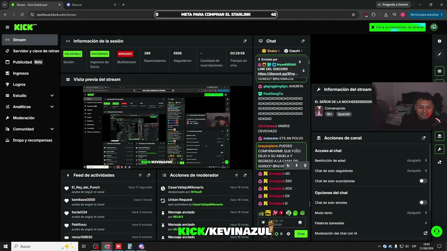Open Windows Start menu
The height and width of the screenshot is (251, 447).
[6, 246]
